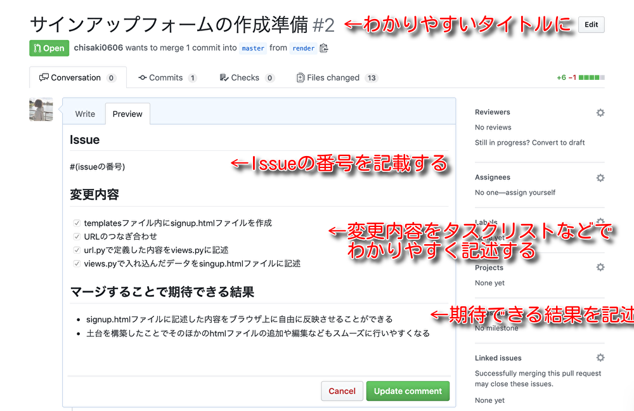Click the Files changed diff icon
The width and height of the screenshot is (634, 411).
[x=301, y=77]
